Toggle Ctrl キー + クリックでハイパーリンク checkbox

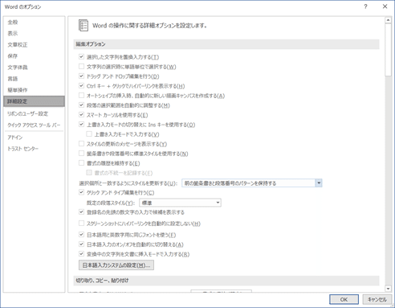[81, 86]
